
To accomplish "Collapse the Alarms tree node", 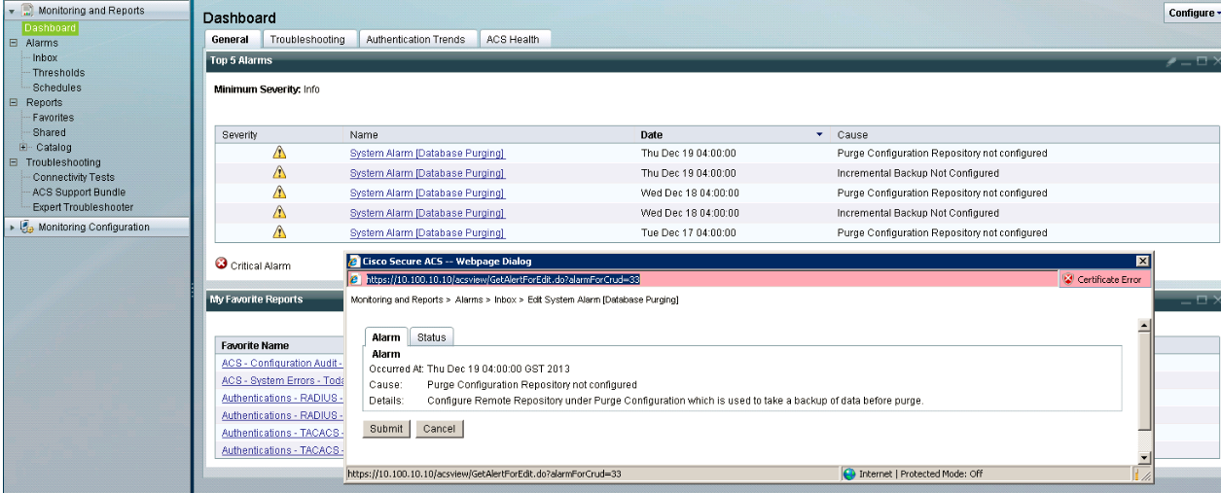I will [x=14, y=43].
